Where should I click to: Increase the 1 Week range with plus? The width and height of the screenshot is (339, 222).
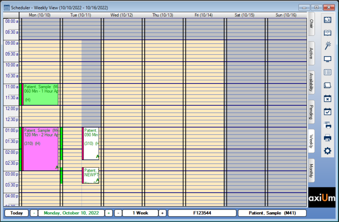click(163, 213)
